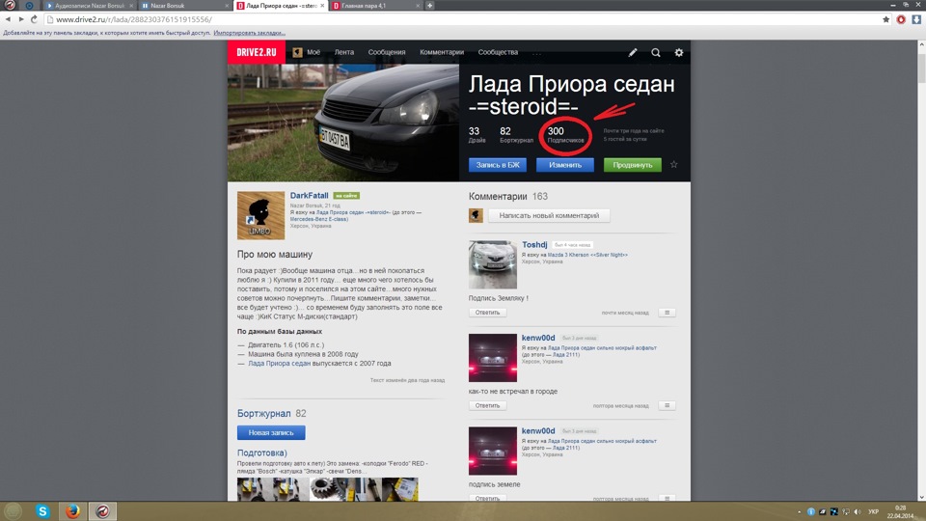Open browser downloads arrow icon
The height and width of the screenshot is (521, 926).
pos(916,19)
